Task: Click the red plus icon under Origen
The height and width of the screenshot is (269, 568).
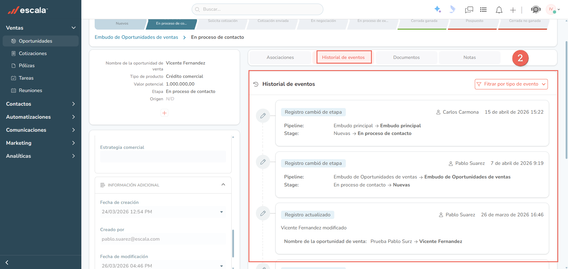Action: click(164, 113)
